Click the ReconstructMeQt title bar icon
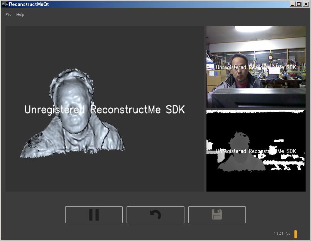Viewport: 311px width, 241px height. [5, 4]
